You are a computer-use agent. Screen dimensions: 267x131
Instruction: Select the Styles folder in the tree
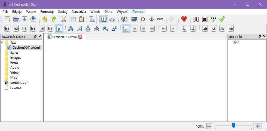click(x=14, y=53)
